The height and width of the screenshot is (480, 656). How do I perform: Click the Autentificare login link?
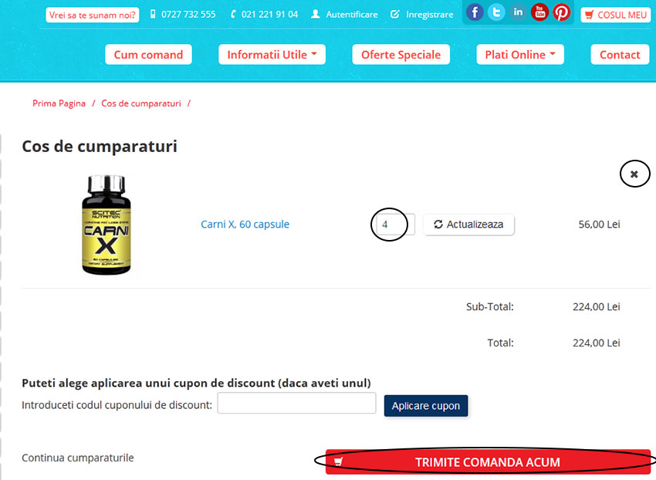pos(345,15)
